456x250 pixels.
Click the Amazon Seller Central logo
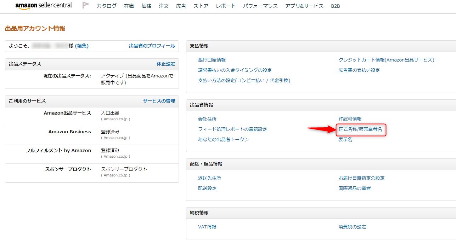[x=44, y=6]
